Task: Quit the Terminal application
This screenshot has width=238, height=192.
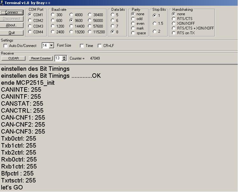Action: [12, 33]
